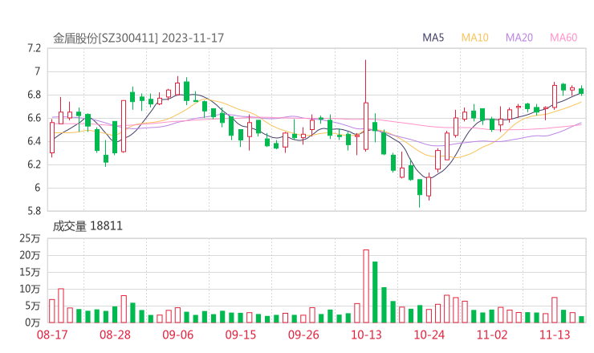Click the MA20 legend label

[519, 38]
